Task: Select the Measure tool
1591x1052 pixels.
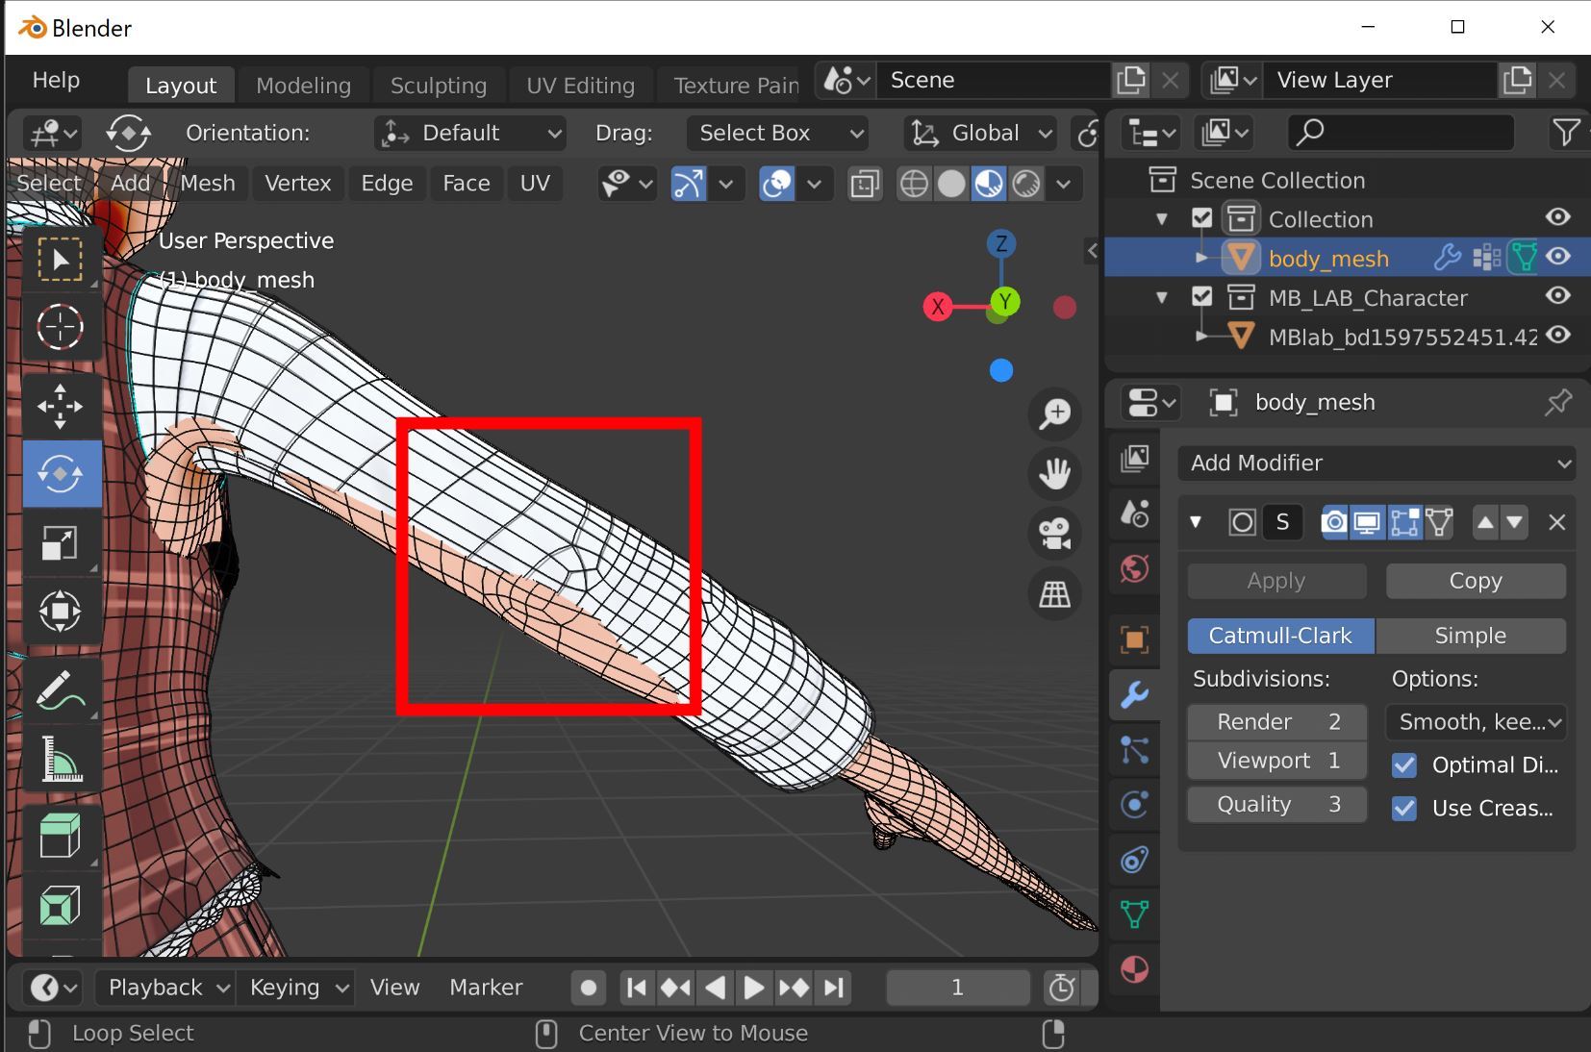Action: pos(61,760)
